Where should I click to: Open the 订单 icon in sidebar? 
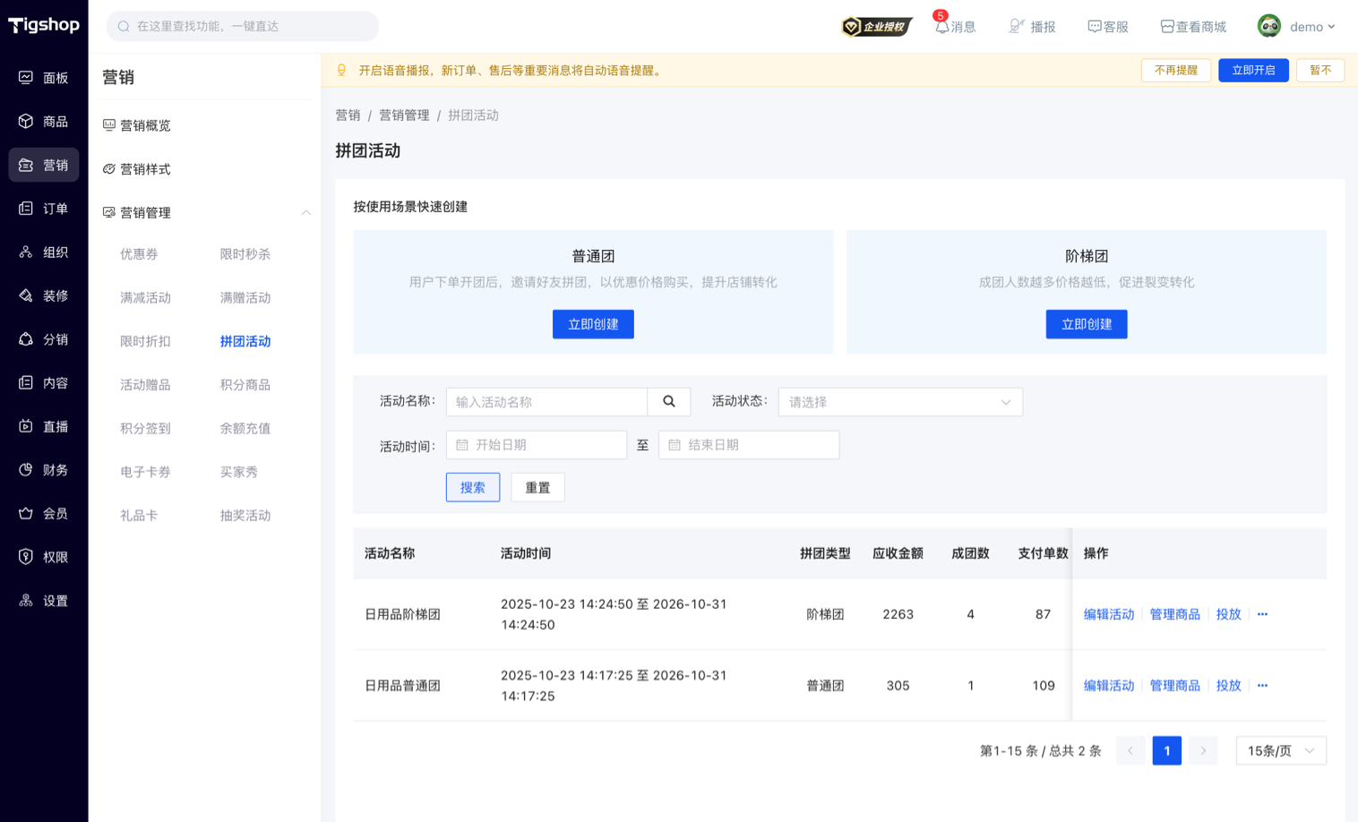(x=26, y=209)
